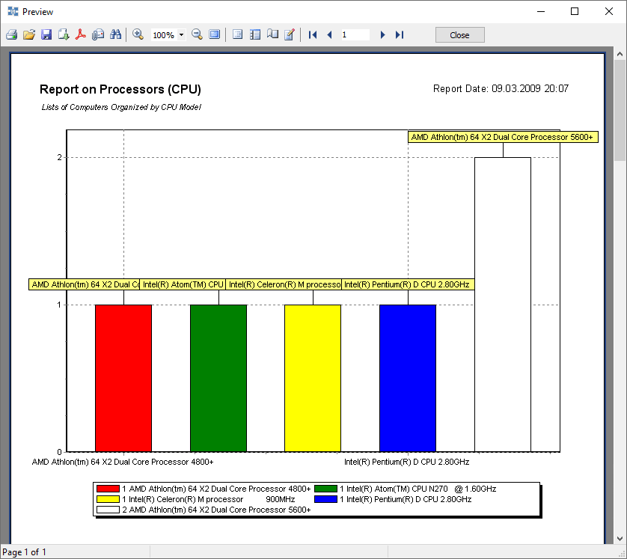Toggle the thumbnails panel icon

255,34
